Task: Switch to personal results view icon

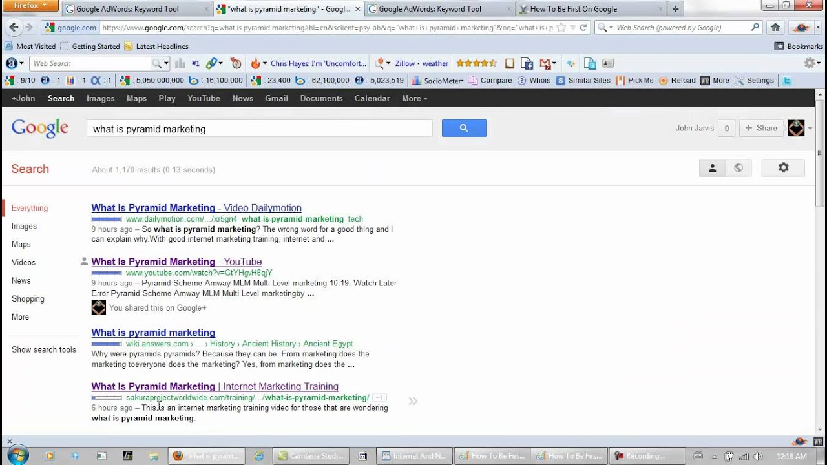Action: tap(712, 168)
